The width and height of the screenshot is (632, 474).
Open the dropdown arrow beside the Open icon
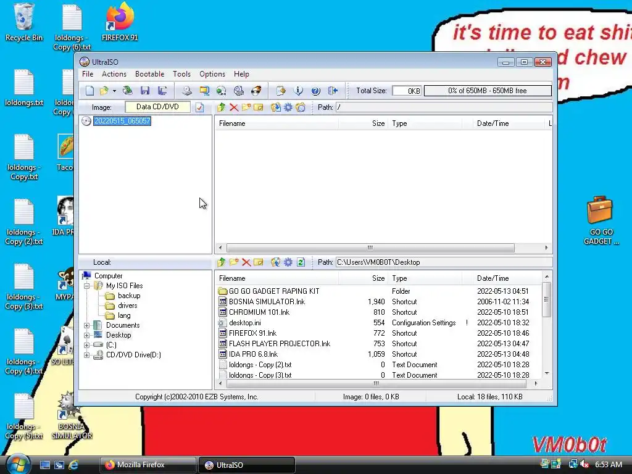coord(114,91)
